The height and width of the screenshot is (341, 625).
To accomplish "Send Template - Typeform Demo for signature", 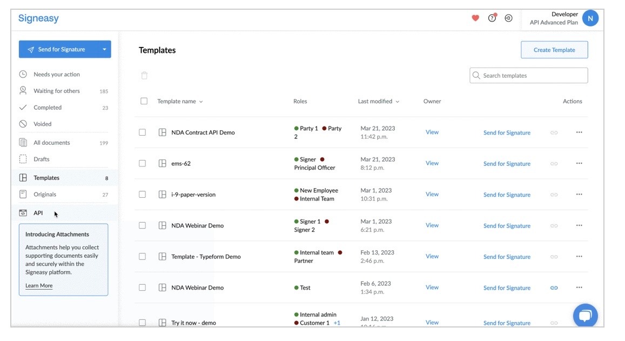I will [507, 257].
